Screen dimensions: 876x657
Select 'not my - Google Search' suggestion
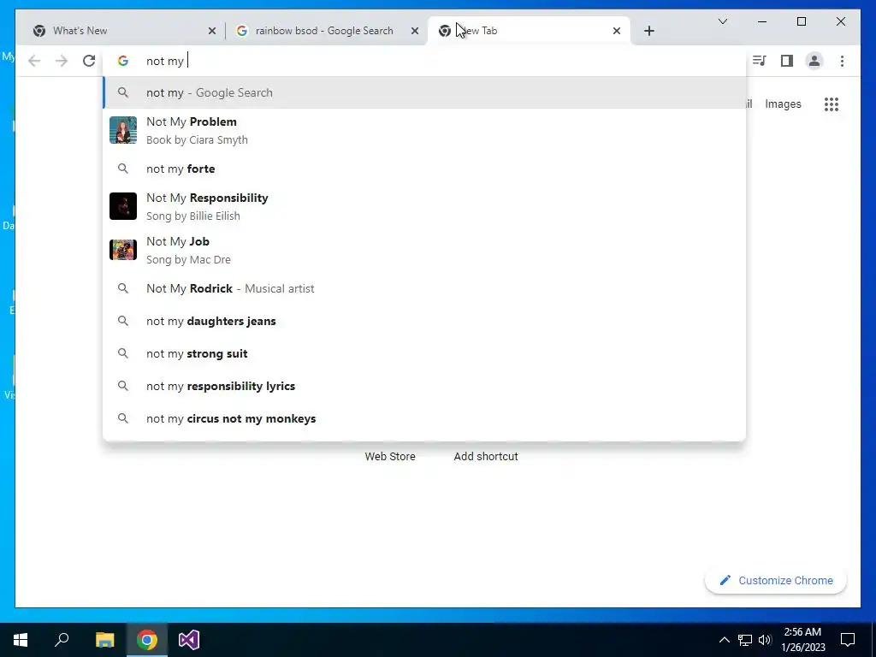424,92
